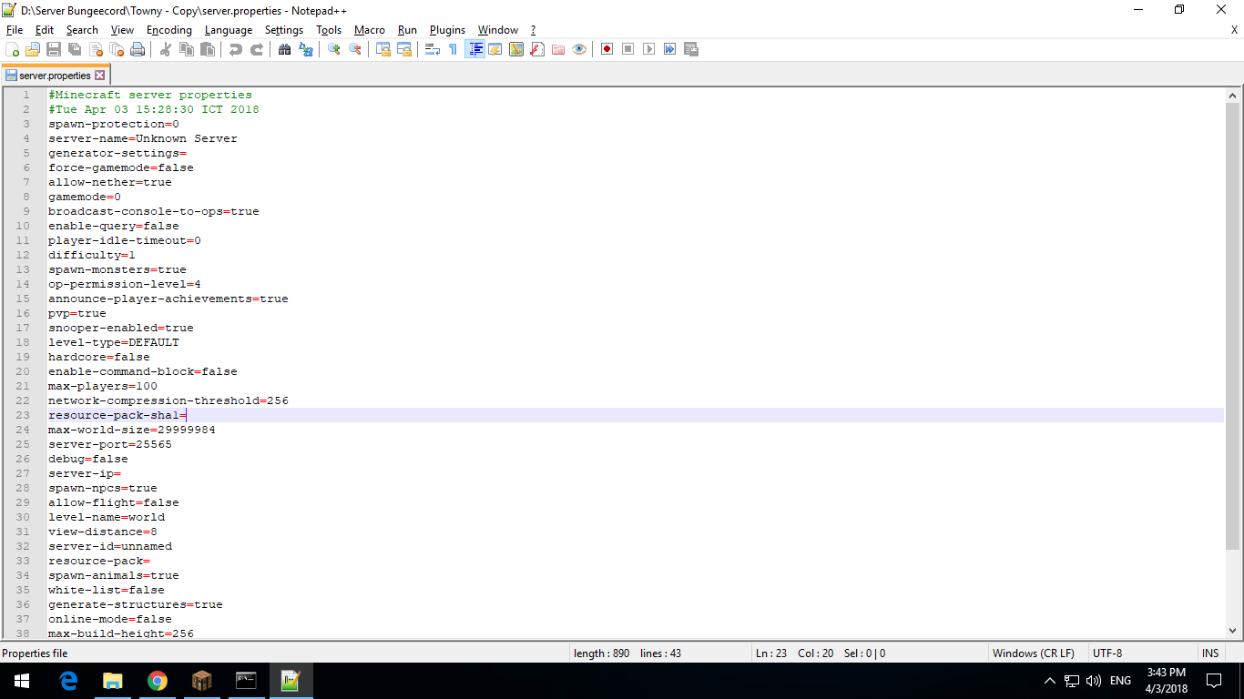Screen dimensions: 1244x699
Task: Click the Replace toolbar icon
Action: [x=306, y=49]
